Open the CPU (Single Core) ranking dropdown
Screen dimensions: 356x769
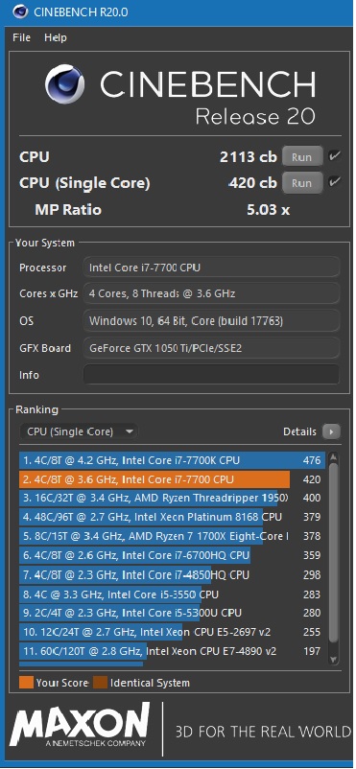pos(79,432)
